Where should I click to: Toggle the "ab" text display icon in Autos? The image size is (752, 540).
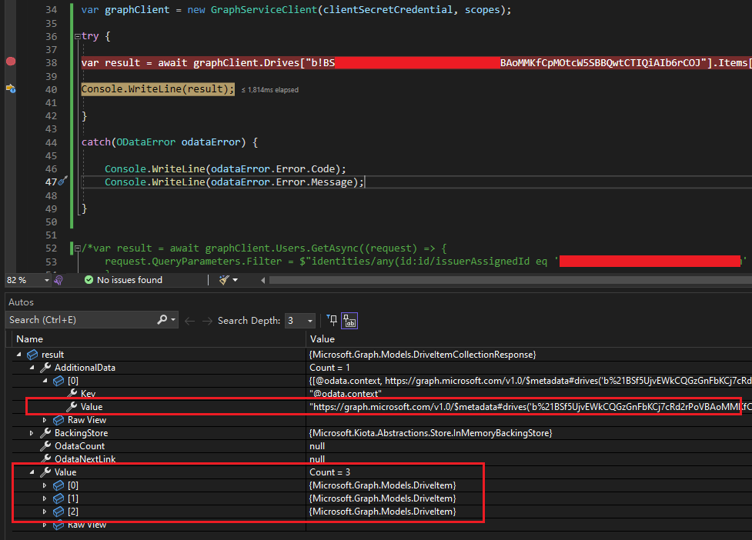click(x=350, y=320)
